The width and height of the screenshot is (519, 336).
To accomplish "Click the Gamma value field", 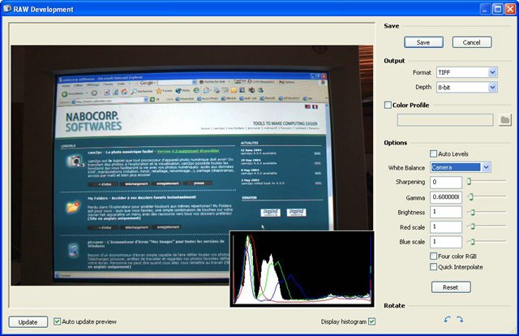I will 446,197.
